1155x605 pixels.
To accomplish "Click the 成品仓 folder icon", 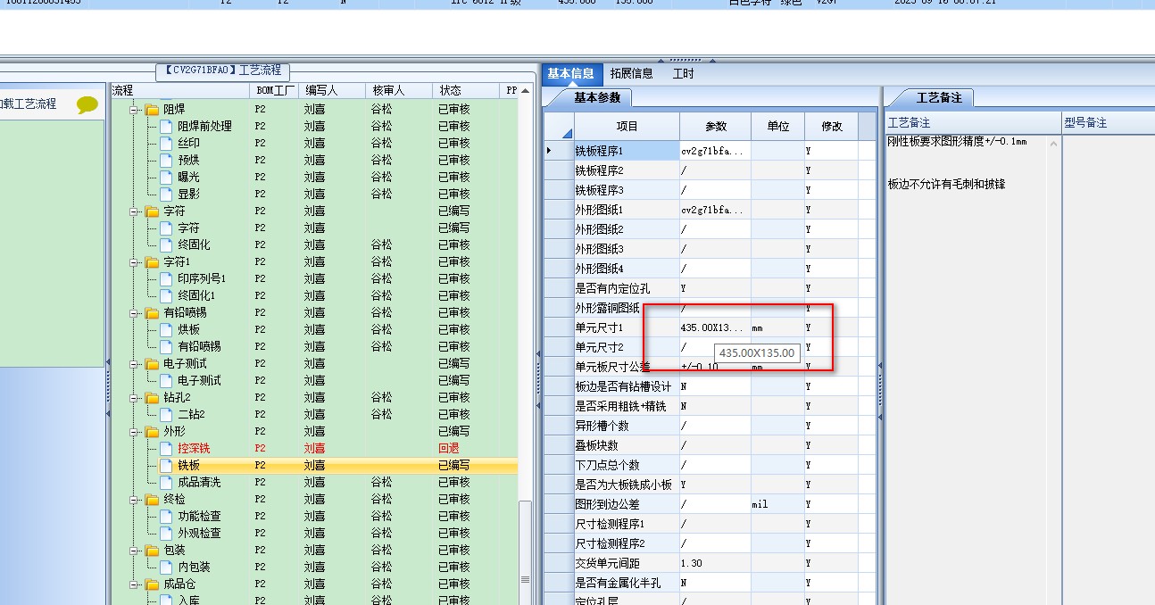I will click(152, 584).
